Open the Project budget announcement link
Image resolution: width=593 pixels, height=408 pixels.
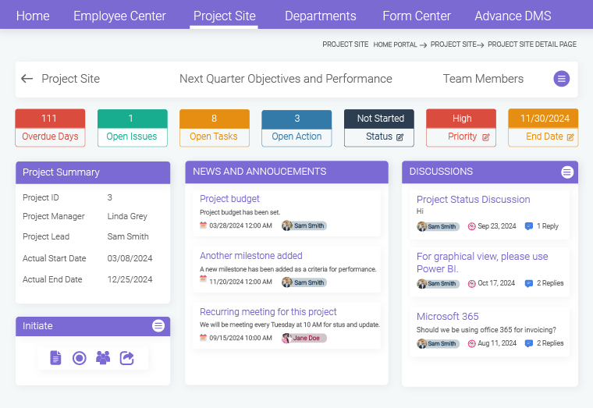(x=229, y=198)
